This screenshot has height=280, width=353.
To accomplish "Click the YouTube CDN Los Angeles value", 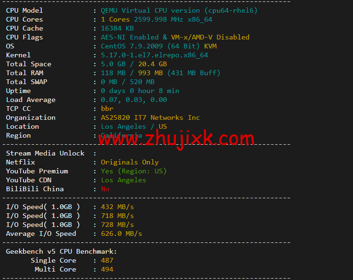I will pyautogui.click(x=123, y=180).
